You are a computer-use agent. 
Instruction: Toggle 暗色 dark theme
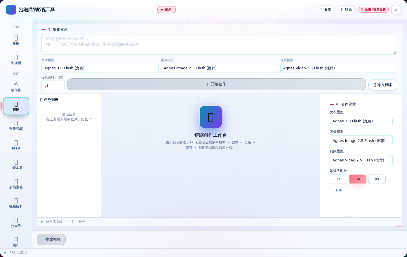tap(347, 10)
